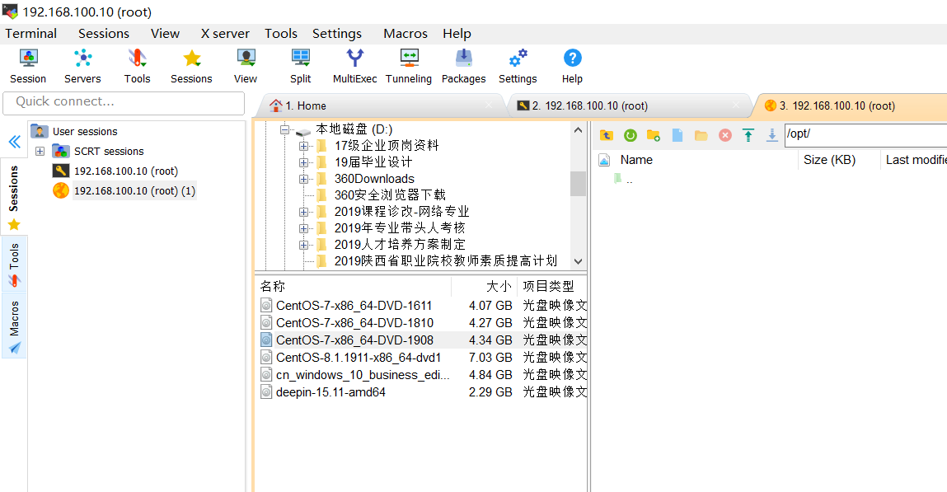Go to parent folder in SFTP toolbar

coord(607,135)
